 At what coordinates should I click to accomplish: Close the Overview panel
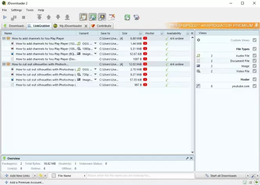pyautogui.click(x=191, y=158)
